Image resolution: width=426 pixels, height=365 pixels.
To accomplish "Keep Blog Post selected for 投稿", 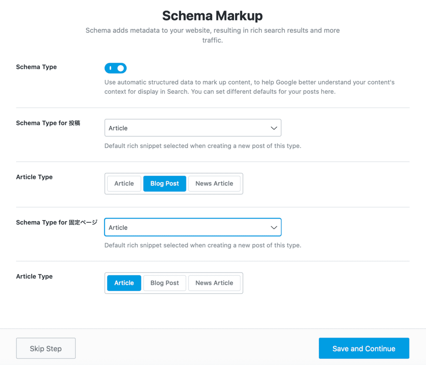I will 164,183.
